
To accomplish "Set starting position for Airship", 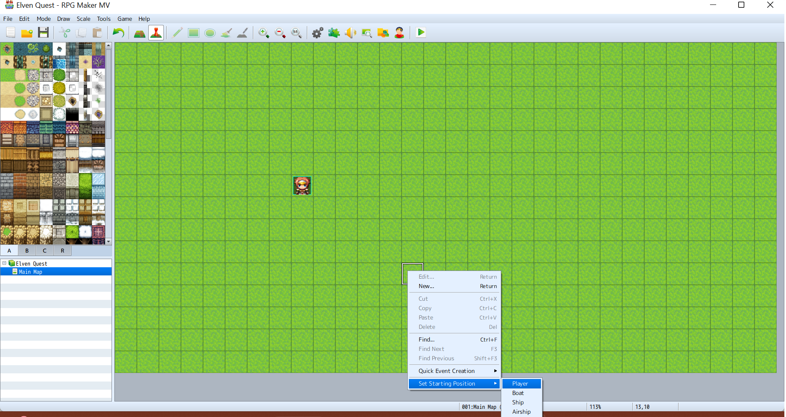I will pos(522,412).
